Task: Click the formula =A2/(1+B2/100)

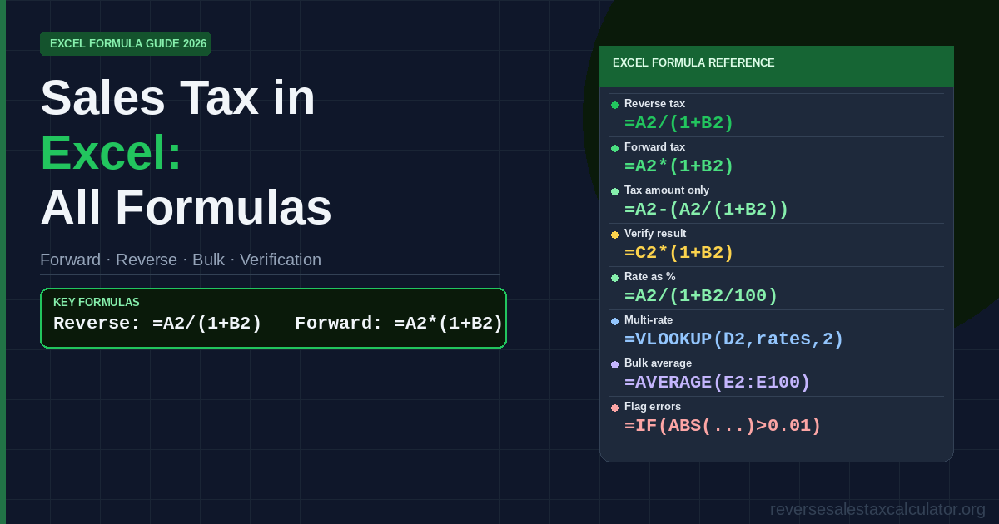Action: pyautogui.click(x=701, y=296)
